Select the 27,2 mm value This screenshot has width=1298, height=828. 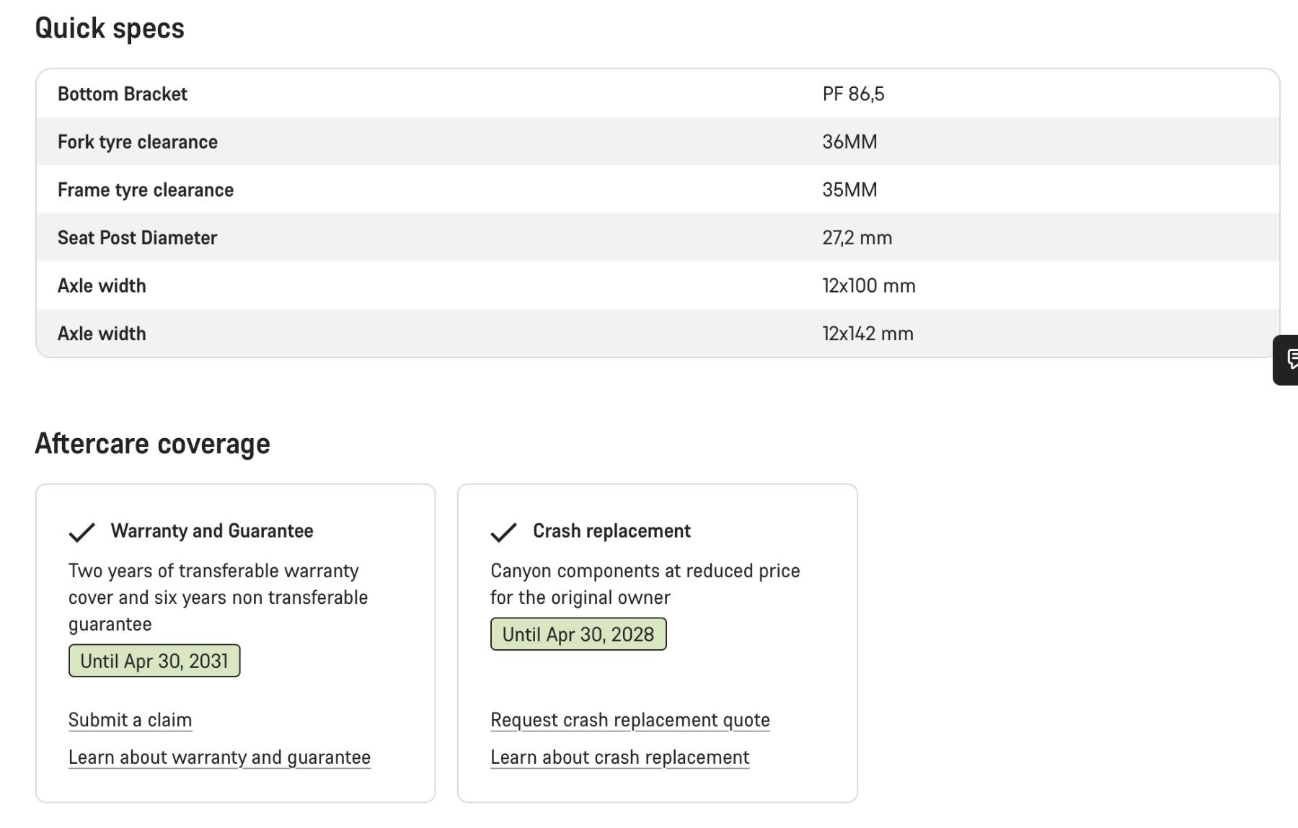(857, 238)
